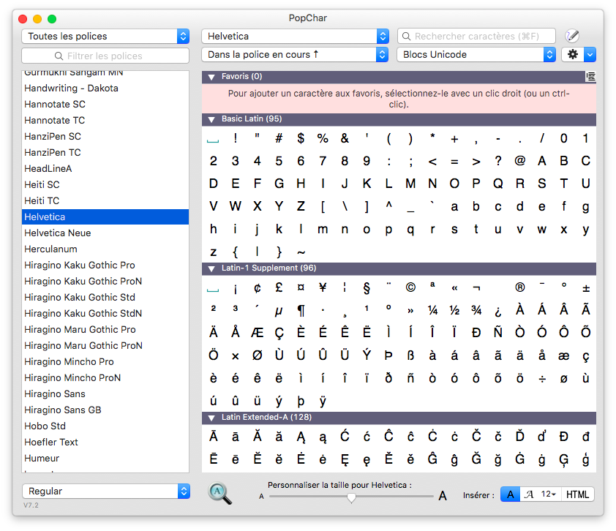Open the gear settings menu

[x=573, y=55]
